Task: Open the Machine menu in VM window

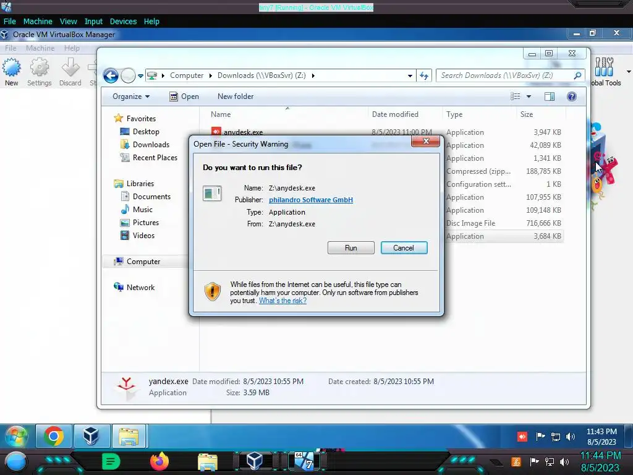Action: 38,22
